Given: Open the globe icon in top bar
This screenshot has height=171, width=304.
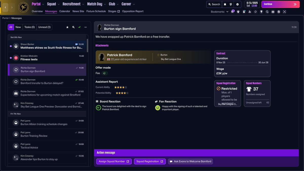Looking at the screenshot, I should tap(231, 4).
